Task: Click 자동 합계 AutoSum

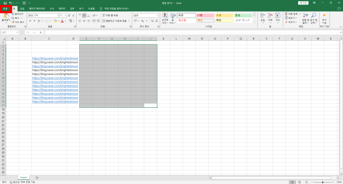Action: point(291,14)
